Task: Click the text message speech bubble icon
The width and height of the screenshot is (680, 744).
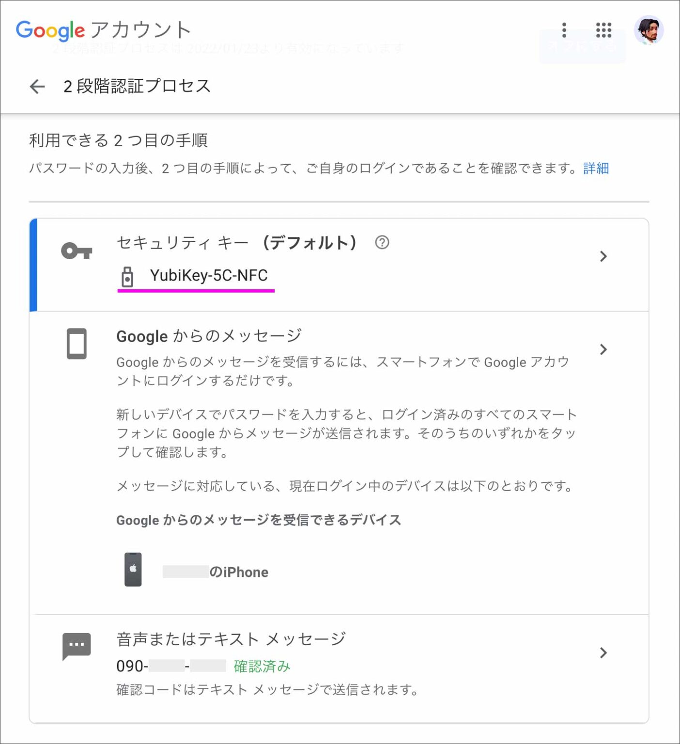Action: coord(77,645)
